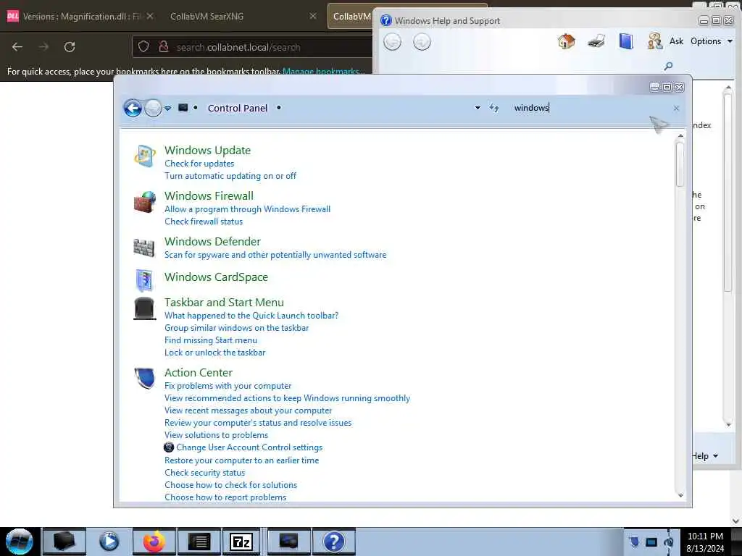This screenshot has height=556, width=742.
Task: Open recent pages dropdown next to navigation arrows
Action: (x=168, y=109)
